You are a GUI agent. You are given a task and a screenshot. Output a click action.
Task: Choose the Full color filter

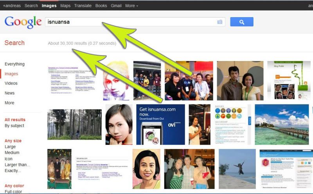pos(13,192)
